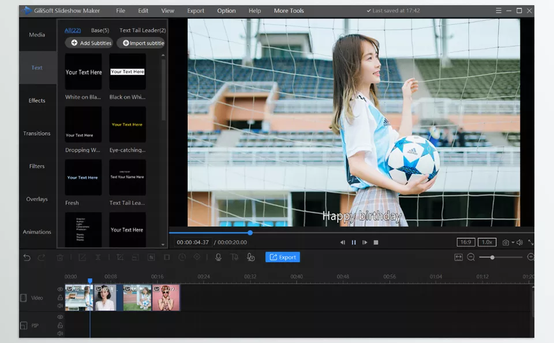This screenshot has width=554, height=343.
Task: Open the File menu
Action: [x=121, y=10]
